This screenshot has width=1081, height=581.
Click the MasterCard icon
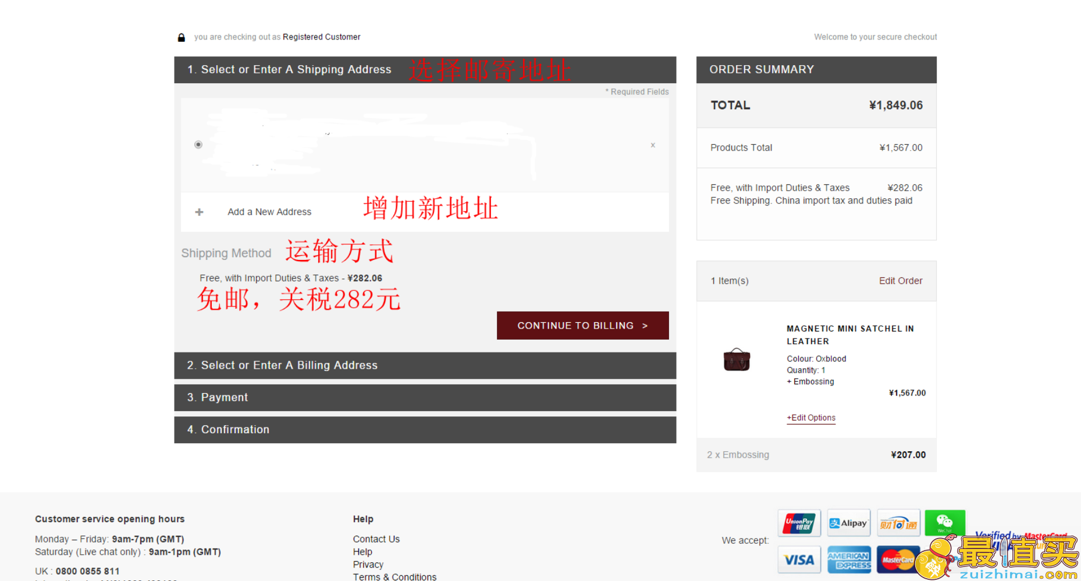(898, 559)
